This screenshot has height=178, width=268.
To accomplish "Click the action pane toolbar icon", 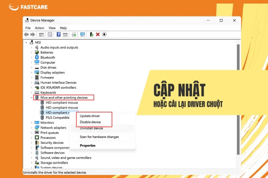I will coord(65,35).
